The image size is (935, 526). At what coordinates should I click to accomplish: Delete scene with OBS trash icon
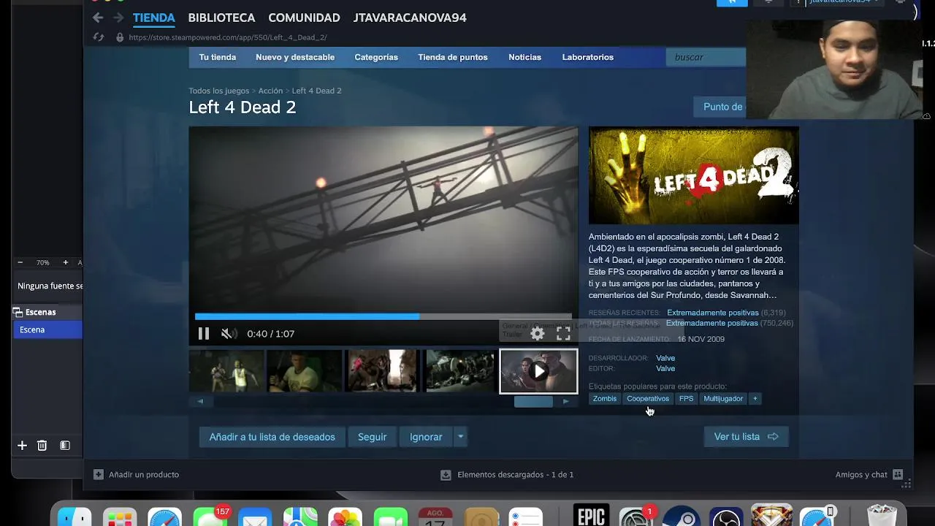coord(42,446)
